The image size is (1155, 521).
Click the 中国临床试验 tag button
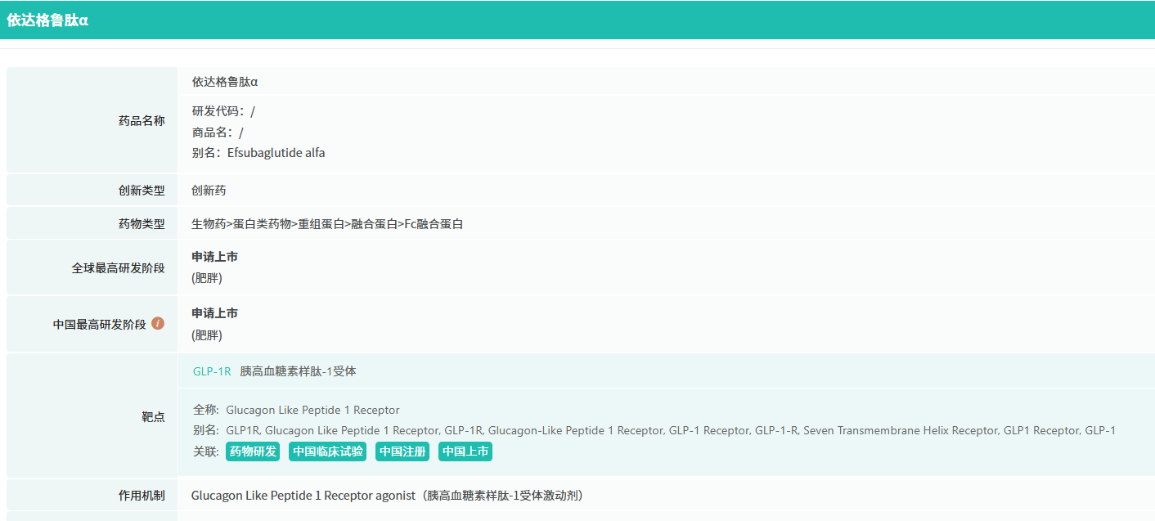coord(328,451)
